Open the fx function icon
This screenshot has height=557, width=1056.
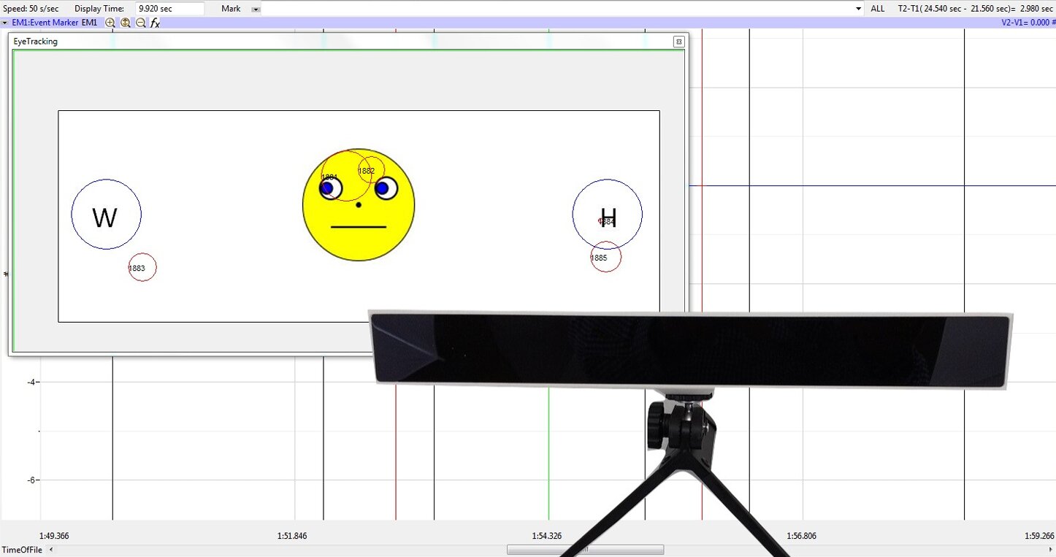155,23
